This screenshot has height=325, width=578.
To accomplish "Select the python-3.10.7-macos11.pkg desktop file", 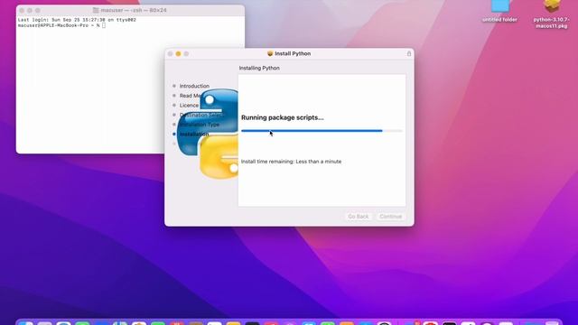I will [x=552, y=14].
